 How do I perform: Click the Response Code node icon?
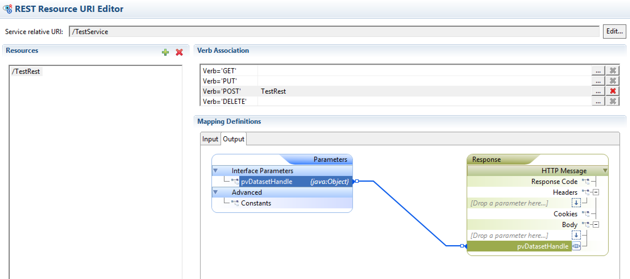point(585,181)
